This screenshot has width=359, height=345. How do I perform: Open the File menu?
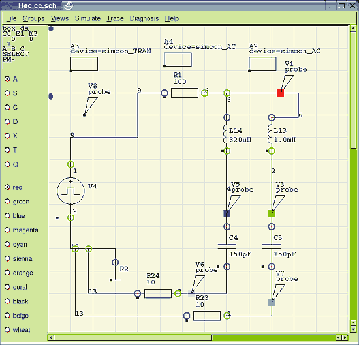point(11,18)
